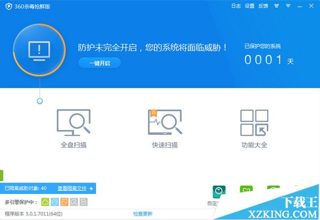
Task: Click the protection status monitor icon
Action: 39,49
